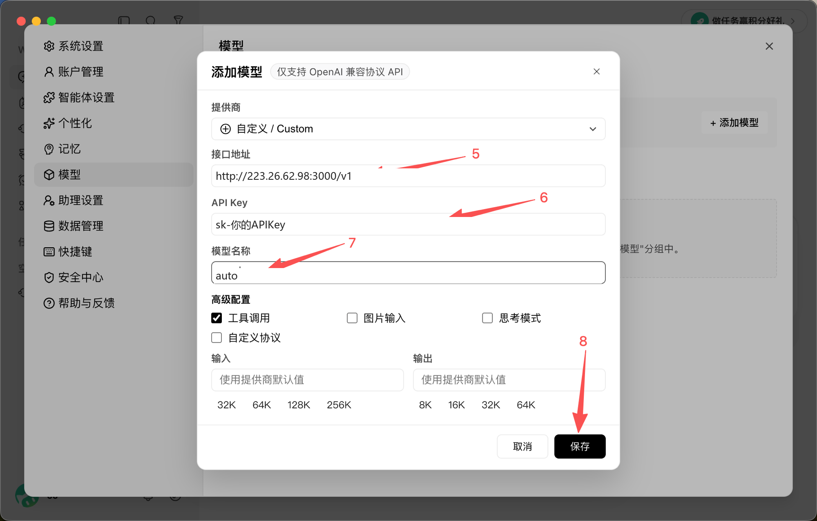Click the 安全中心 shield icon
817x521 pixels.
point(49,277)
